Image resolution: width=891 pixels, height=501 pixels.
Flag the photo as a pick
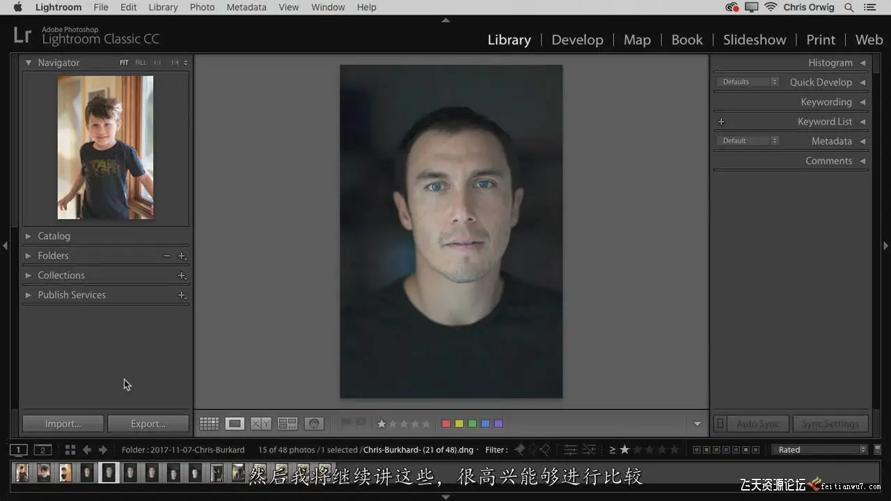point(346,423)
